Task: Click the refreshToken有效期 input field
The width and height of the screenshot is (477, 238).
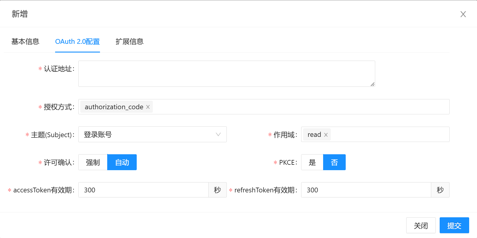Action: click(x=366, y=190)
